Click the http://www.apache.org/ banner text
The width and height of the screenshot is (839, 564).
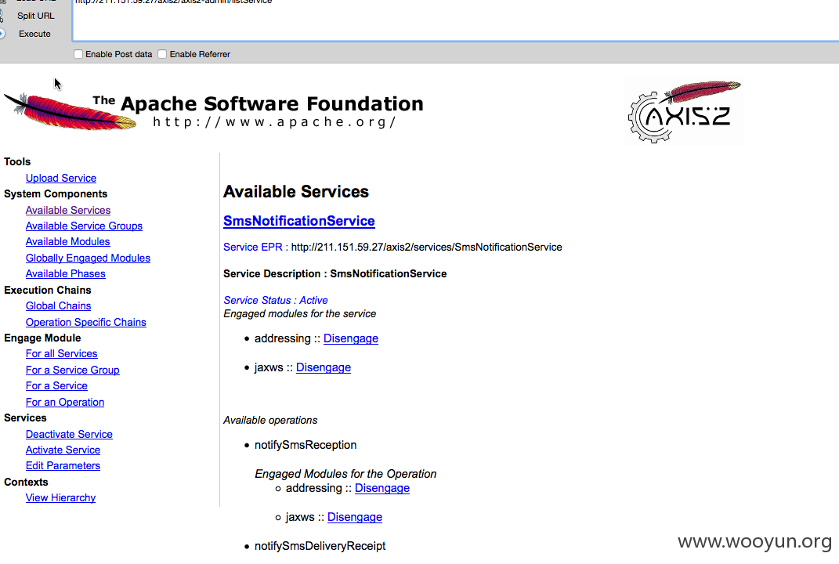click(x=274, y=122)
